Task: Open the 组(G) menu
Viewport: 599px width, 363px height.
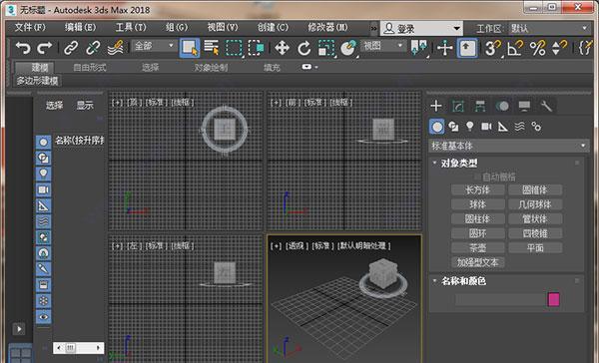Action: 177,27
